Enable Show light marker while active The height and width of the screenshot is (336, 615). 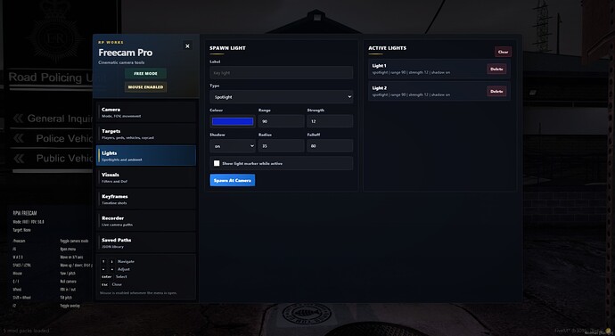click(217, 163)
